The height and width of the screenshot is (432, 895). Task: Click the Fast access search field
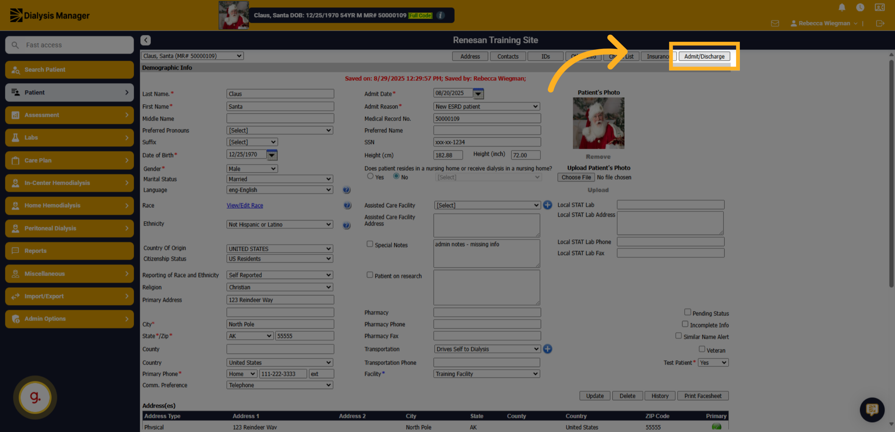(69, 45)
